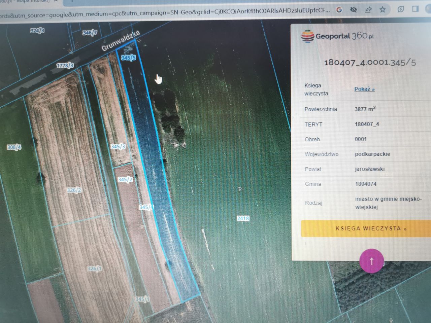This screenshot has width=431, height=323.
Task: Focus the browser address bar URL
Action: 165,13
